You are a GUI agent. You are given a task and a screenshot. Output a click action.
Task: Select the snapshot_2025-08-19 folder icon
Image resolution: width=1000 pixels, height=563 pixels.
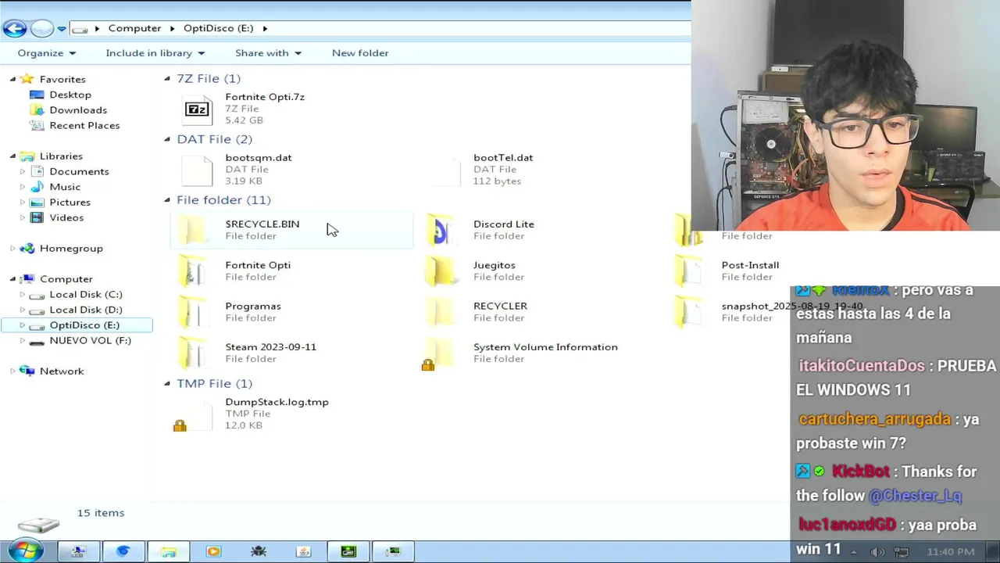(688, 312)
